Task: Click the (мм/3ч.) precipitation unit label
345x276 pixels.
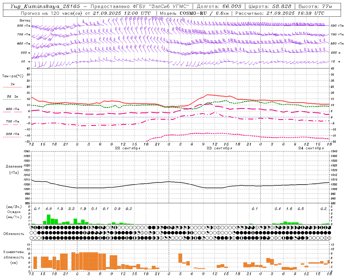Action: coord(14,207)
